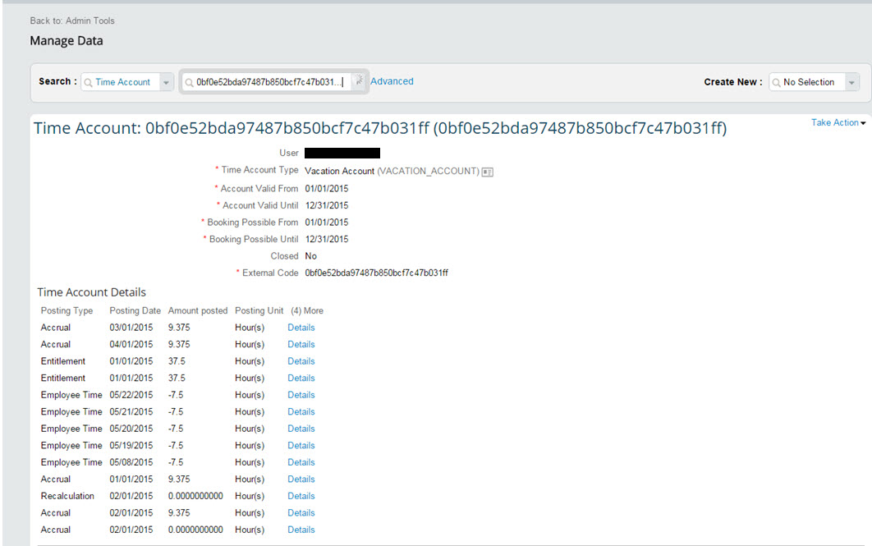Open Details for Employee Time 05/19/2015

point(301,445)
